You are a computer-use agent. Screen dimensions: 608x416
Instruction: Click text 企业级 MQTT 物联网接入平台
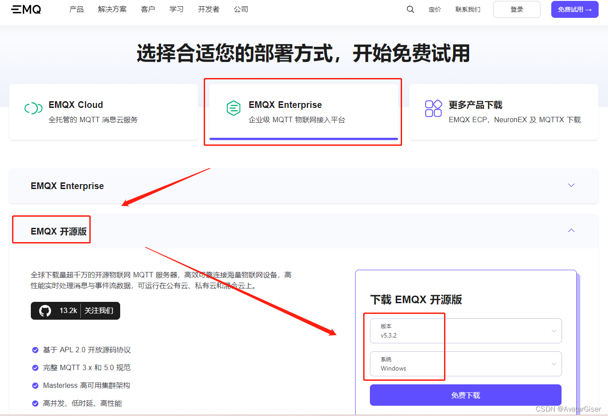297,120
